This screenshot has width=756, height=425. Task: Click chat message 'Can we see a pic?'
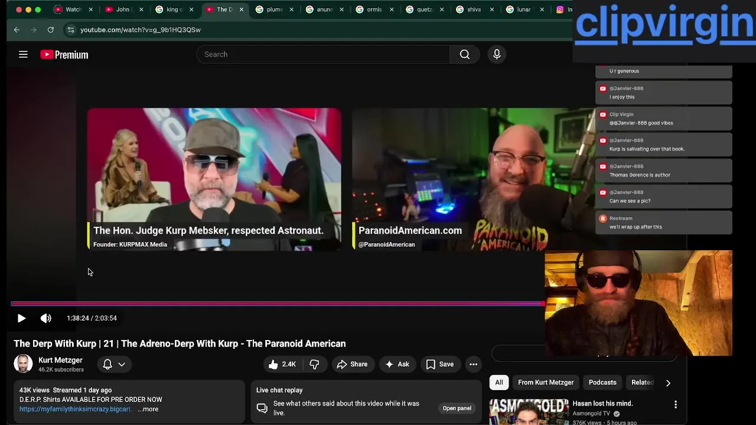coord(664,197)
